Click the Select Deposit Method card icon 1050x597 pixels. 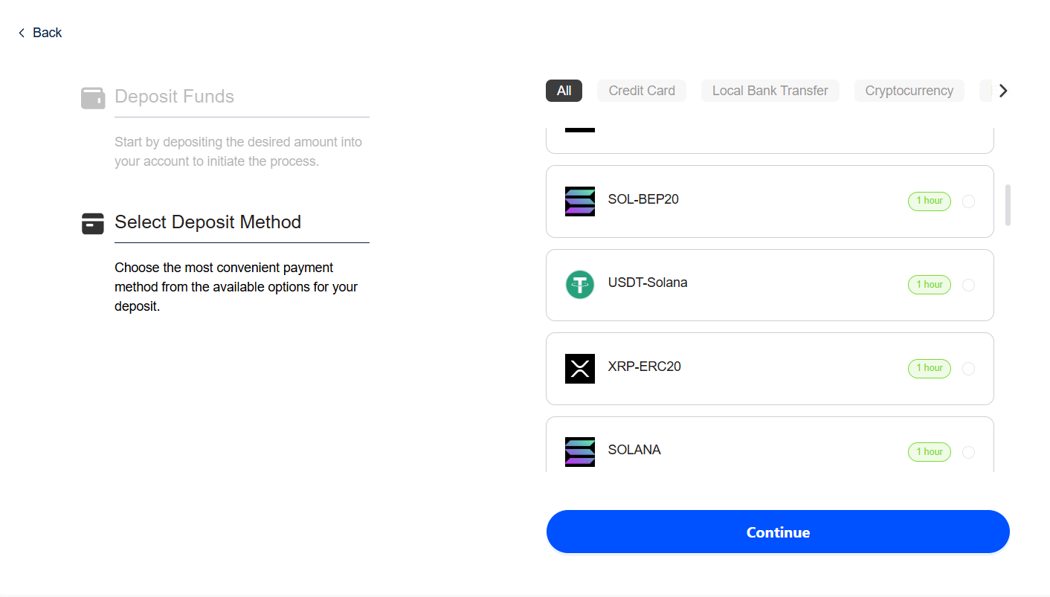click(93, 223)
